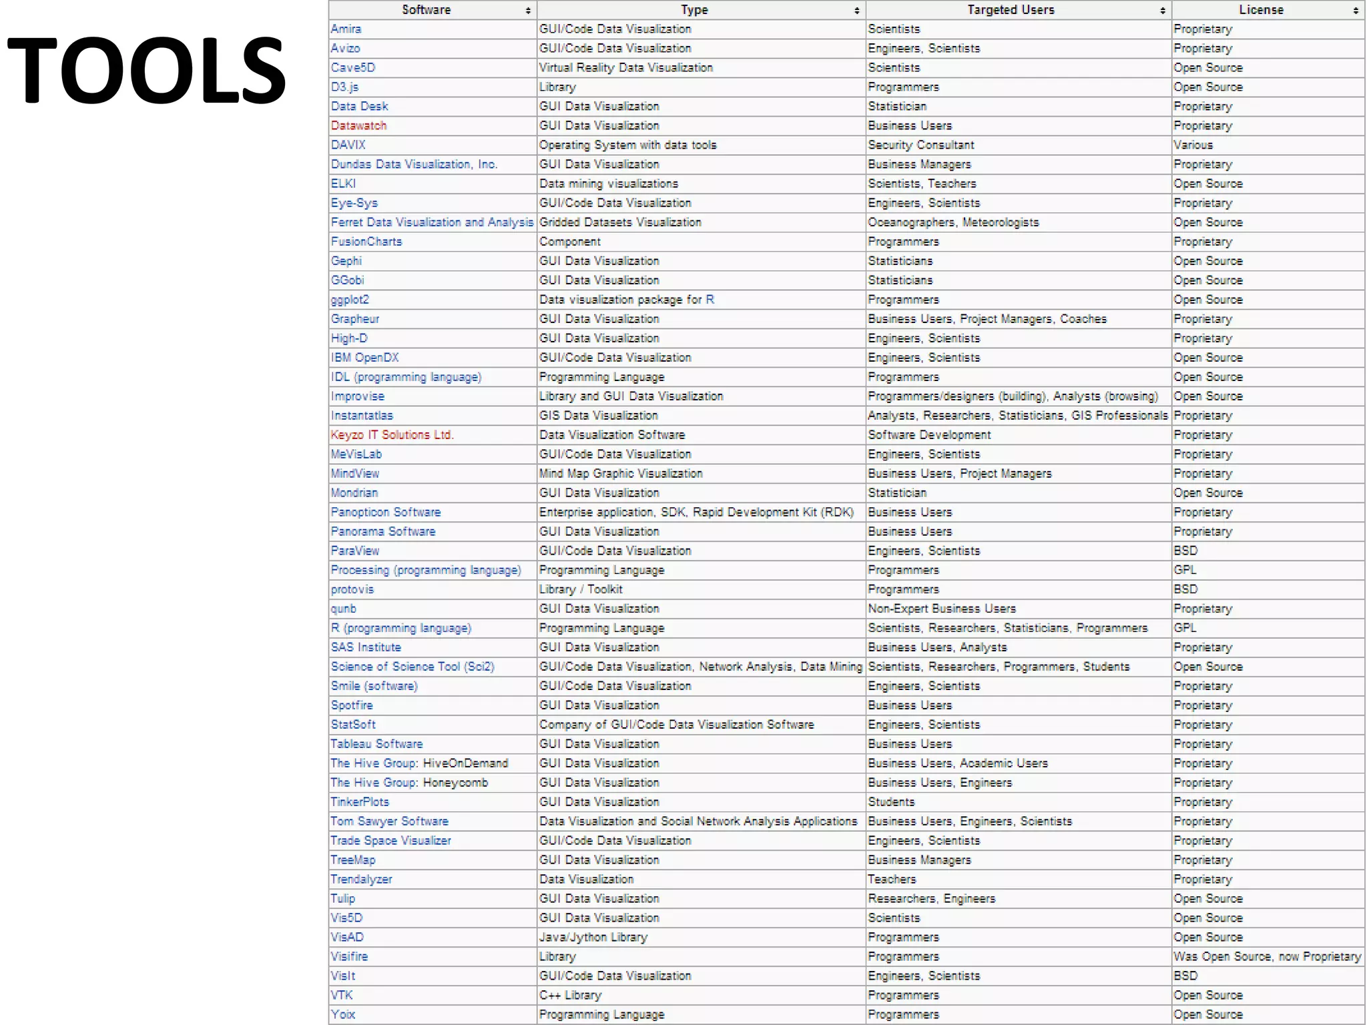Follow the TreeMap link
This screenshot has width=1367, height=1025.
(x=353, y=862)
